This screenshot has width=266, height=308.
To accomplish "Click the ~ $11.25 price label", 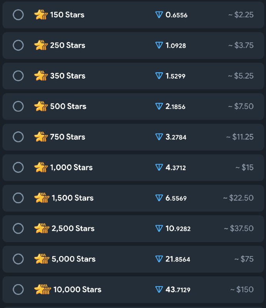I will (x=240, y=137).
